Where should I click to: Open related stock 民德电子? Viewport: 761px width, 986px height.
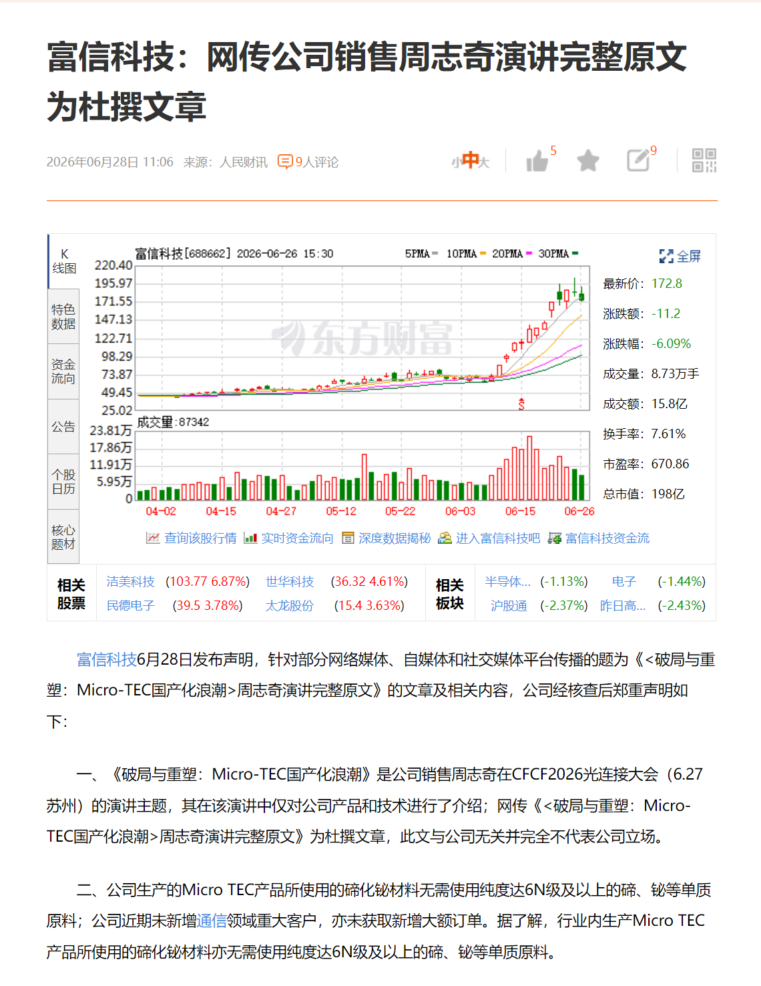(x=131, y=606)
